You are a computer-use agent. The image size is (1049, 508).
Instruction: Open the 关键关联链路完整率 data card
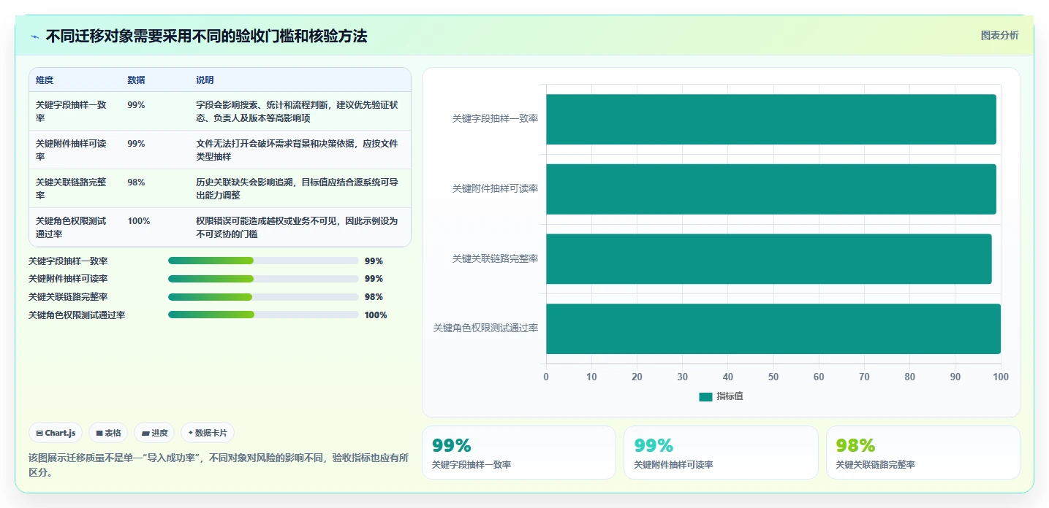click(923, 453)
